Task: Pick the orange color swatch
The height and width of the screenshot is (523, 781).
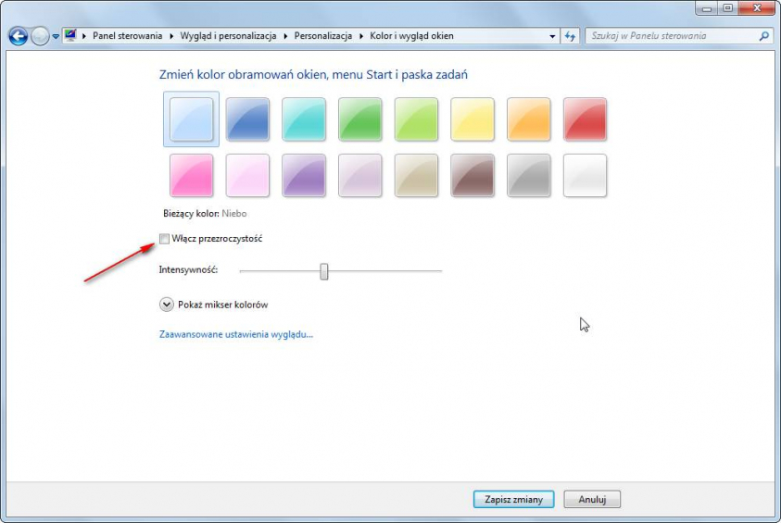Action: coord(529,119)
